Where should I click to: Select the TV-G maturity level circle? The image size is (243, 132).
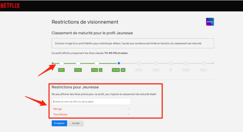click(x=97, y=63)
